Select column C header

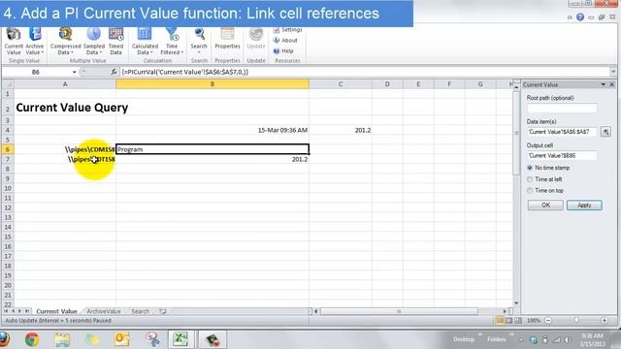341,84
